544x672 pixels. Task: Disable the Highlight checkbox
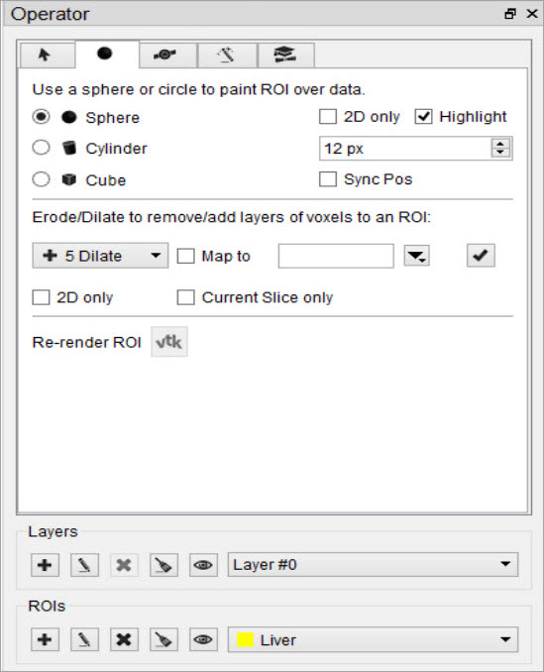423,117
